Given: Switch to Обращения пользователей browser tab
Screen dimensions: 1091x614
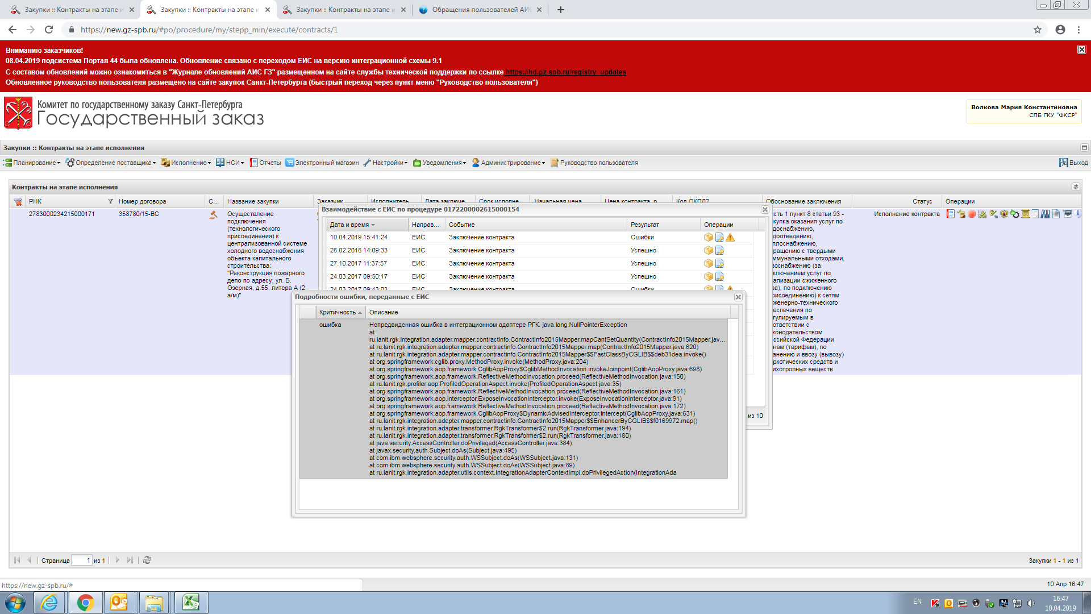Looking at the screenshot, I should click(479, 10).
